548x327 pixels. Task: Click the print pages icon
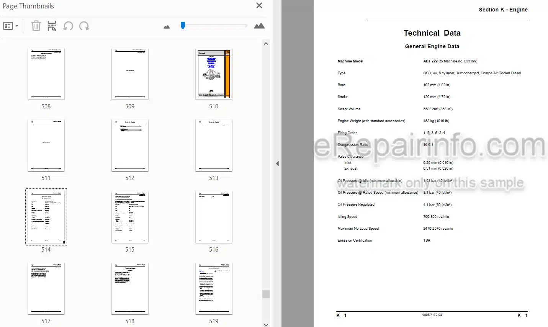(52, 26)
